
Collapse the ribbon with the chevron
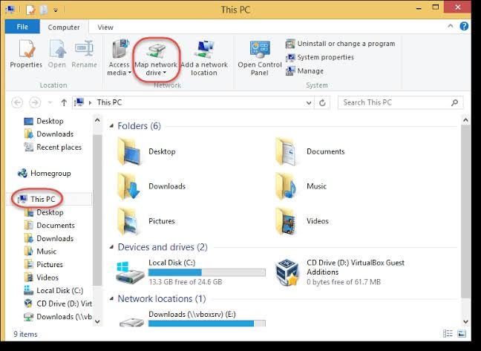pyautogui.click(x=450, y=26)
